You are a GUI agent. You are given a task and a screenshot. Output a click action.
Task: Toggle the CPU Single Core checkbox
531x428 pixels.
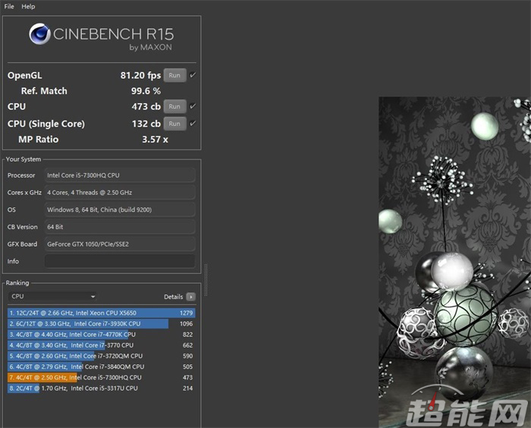pyautogui.click(x=193, y=124)
